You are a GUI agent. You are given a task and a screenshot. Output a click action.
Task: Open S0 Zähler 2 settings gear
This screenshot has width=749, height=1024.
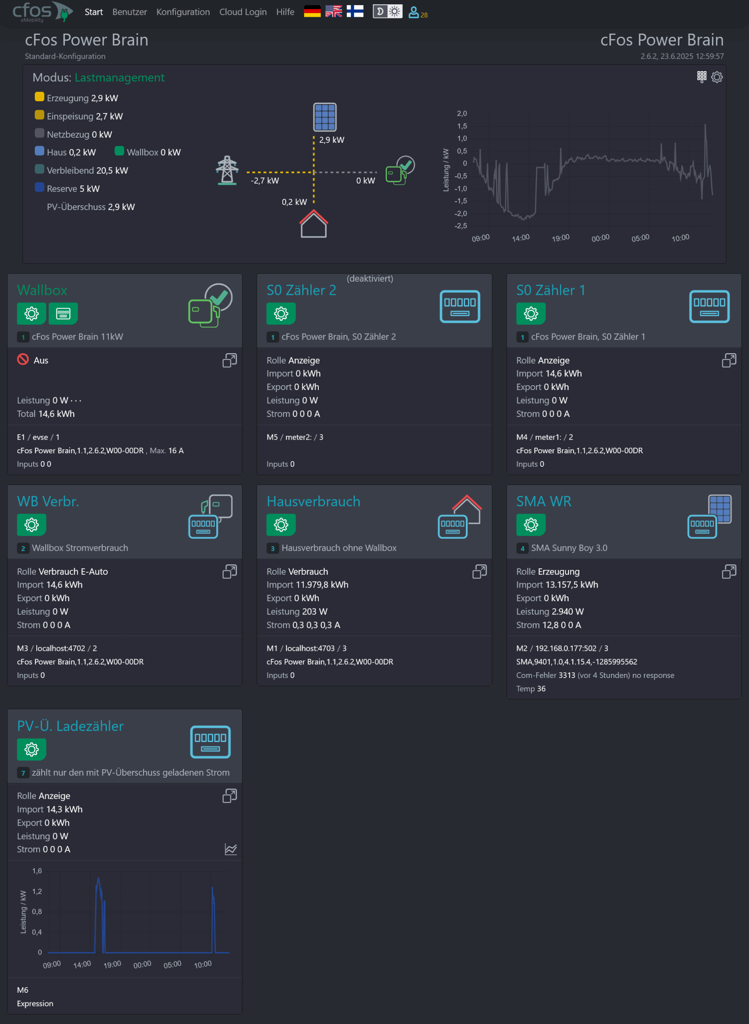click(x=281, y=313)
